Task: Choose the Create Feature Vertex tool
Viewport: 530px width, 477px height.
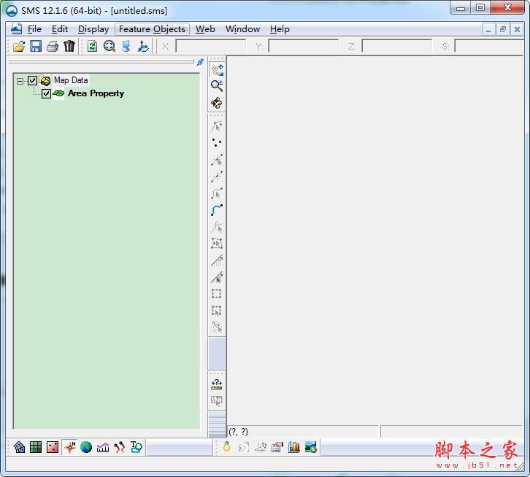Action: click(217, 177)
